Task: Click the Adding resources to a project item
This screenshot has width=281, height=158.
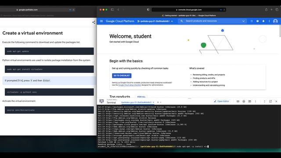Action: point(205,82)
